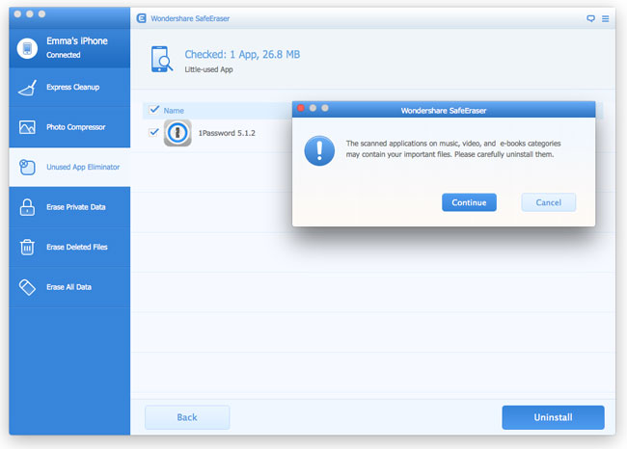The height and width of the screenshot is (449, 627).
Task: Click the Emma's iPhone device icon
Action: 27,48
